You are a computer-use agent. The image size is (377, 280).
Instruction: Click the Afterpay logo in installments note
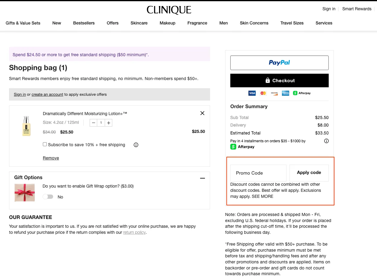(242, 147)
